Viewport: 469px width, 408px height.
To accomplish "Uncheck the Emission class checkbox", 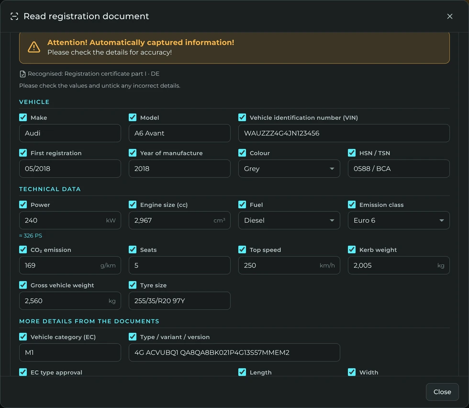I will [x=352, y=204].
